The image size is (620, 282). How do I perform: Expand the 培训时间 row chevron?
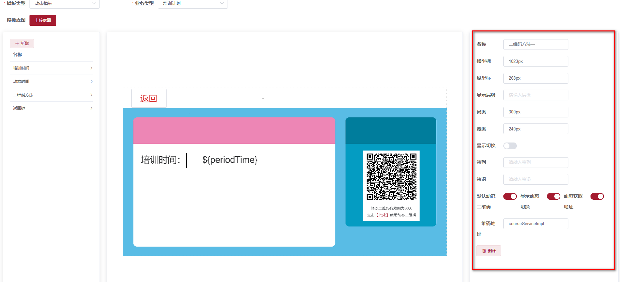91,68
